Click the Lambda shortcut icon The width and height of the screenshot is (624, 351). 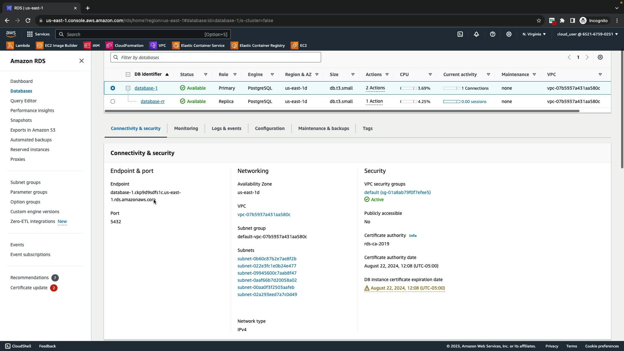coord(10,45)
